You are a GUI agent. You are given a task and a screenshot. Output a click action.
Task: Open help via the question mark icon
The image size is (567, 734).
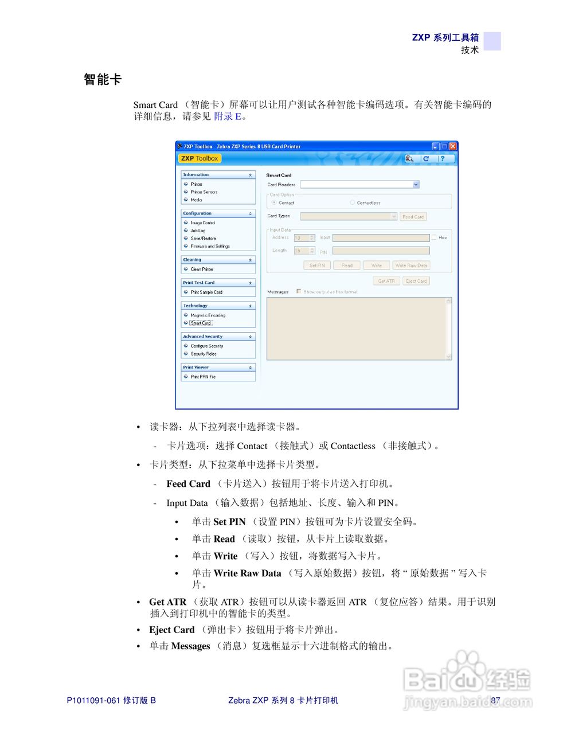click(442, 158)
